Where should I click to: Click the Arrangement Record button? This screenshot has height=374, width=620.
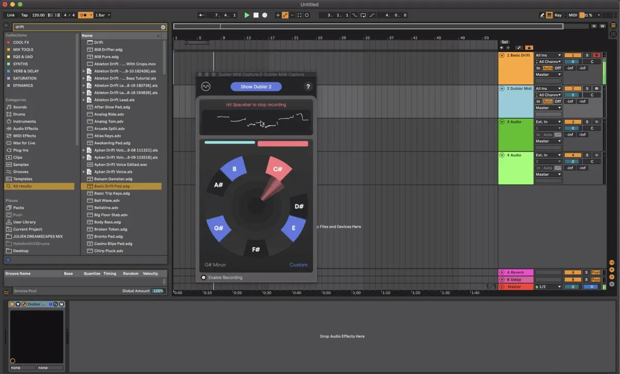265,15
